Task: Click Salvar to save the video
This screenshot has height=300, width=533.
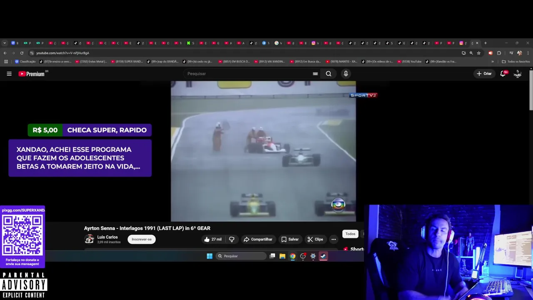Action: click(290, 239)
